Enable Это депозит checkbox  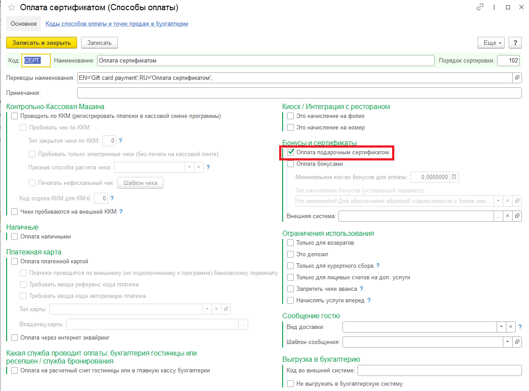tap(291, 254)
